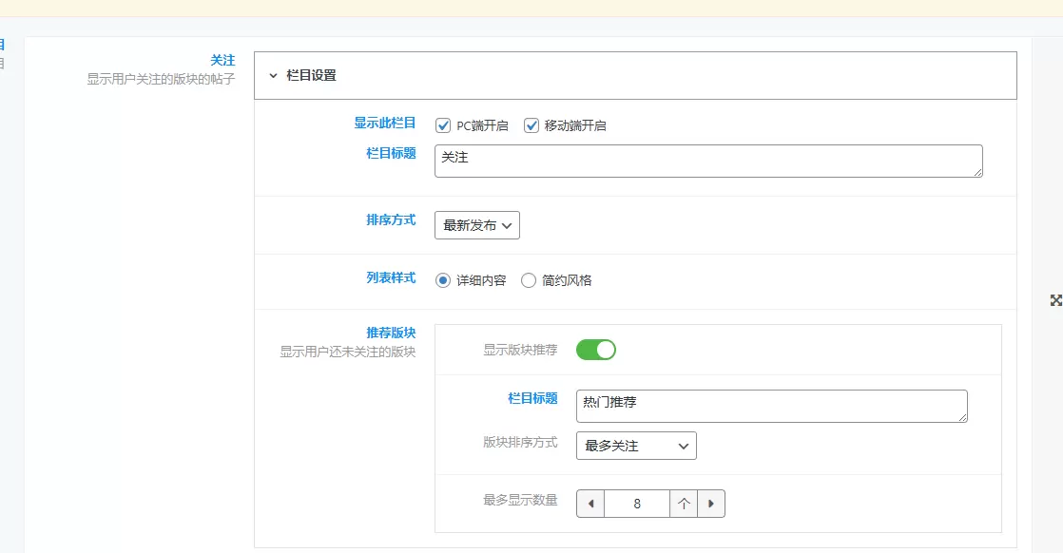This screenshot has width=1063, height=553.
Task: Click the blue 推荐版块 label
Action: click(x=391, y=333)
